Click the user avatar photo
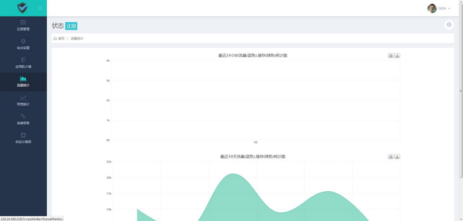The image size is (463, 221). click(432, 8)
